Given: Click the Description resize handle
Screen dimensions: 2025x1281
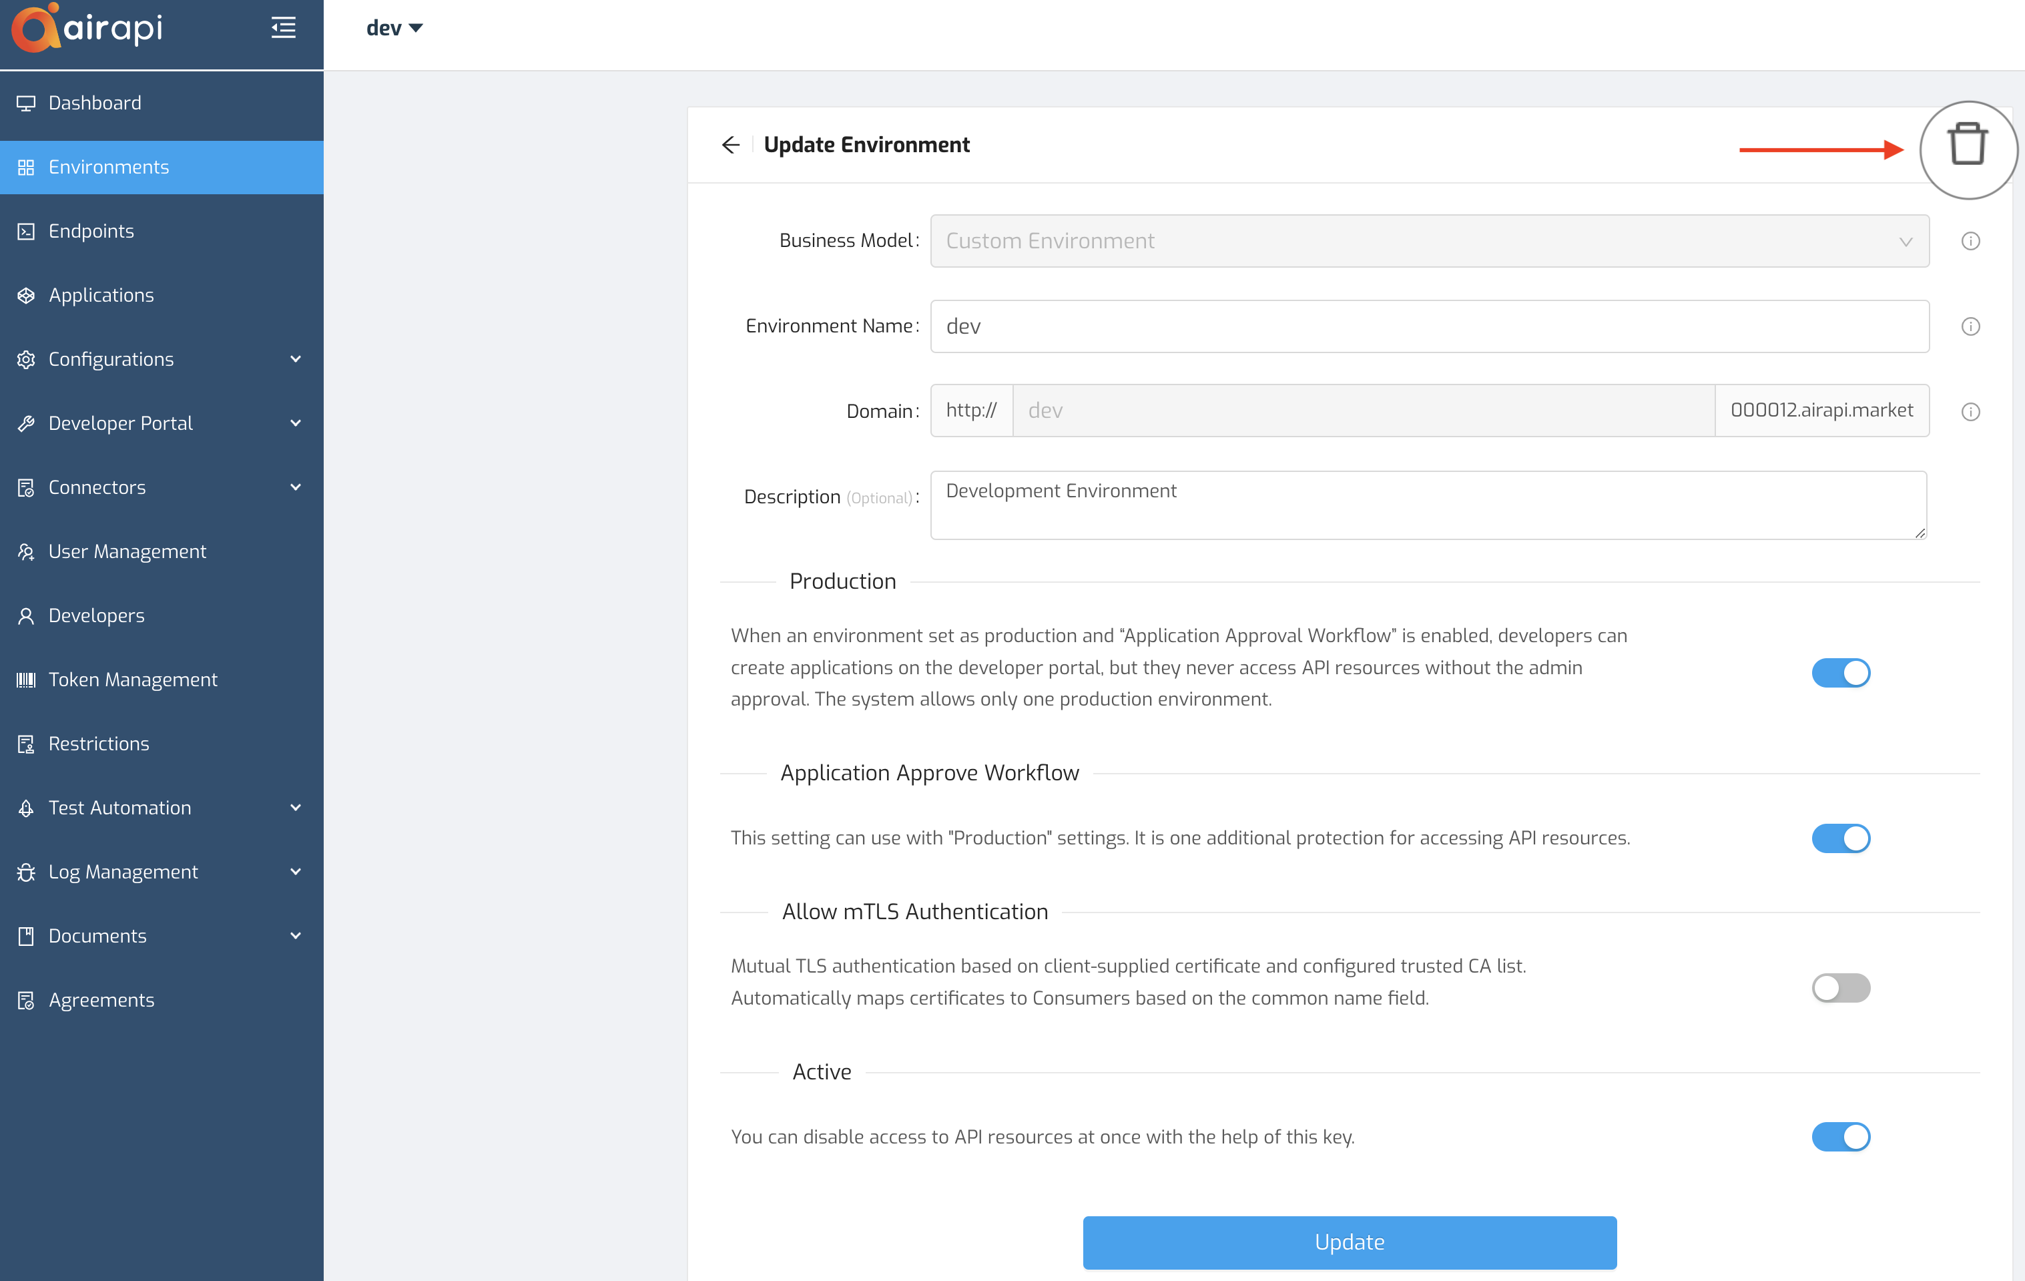Looking at the screenshot, I should [x=1919, y=533].
